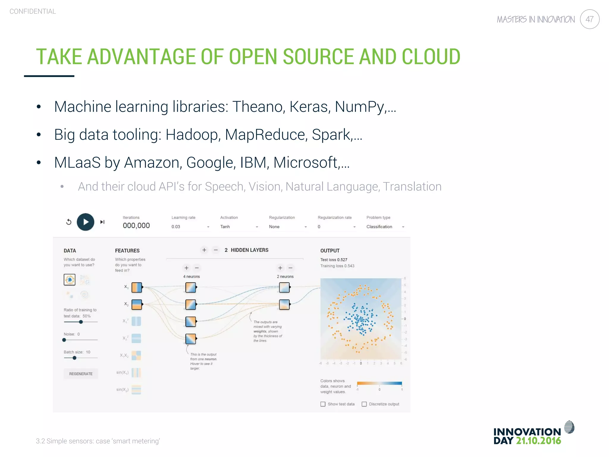The image size is (609, 457).
Task: Enable the X1X2 product feature
Action: tap(136, 356)
